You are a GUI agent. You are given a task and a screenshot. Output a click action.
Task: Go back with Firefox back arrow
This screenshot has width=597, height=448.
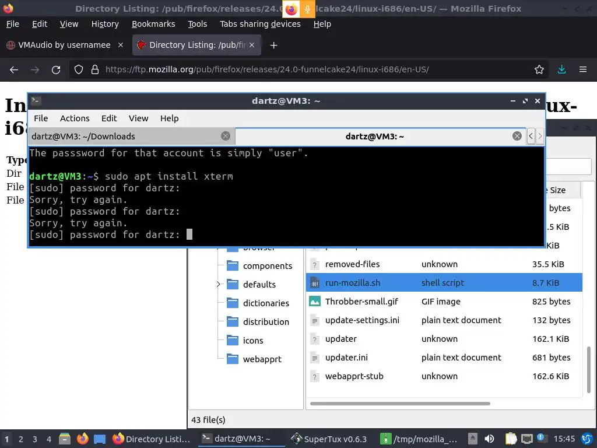[14, 70]
